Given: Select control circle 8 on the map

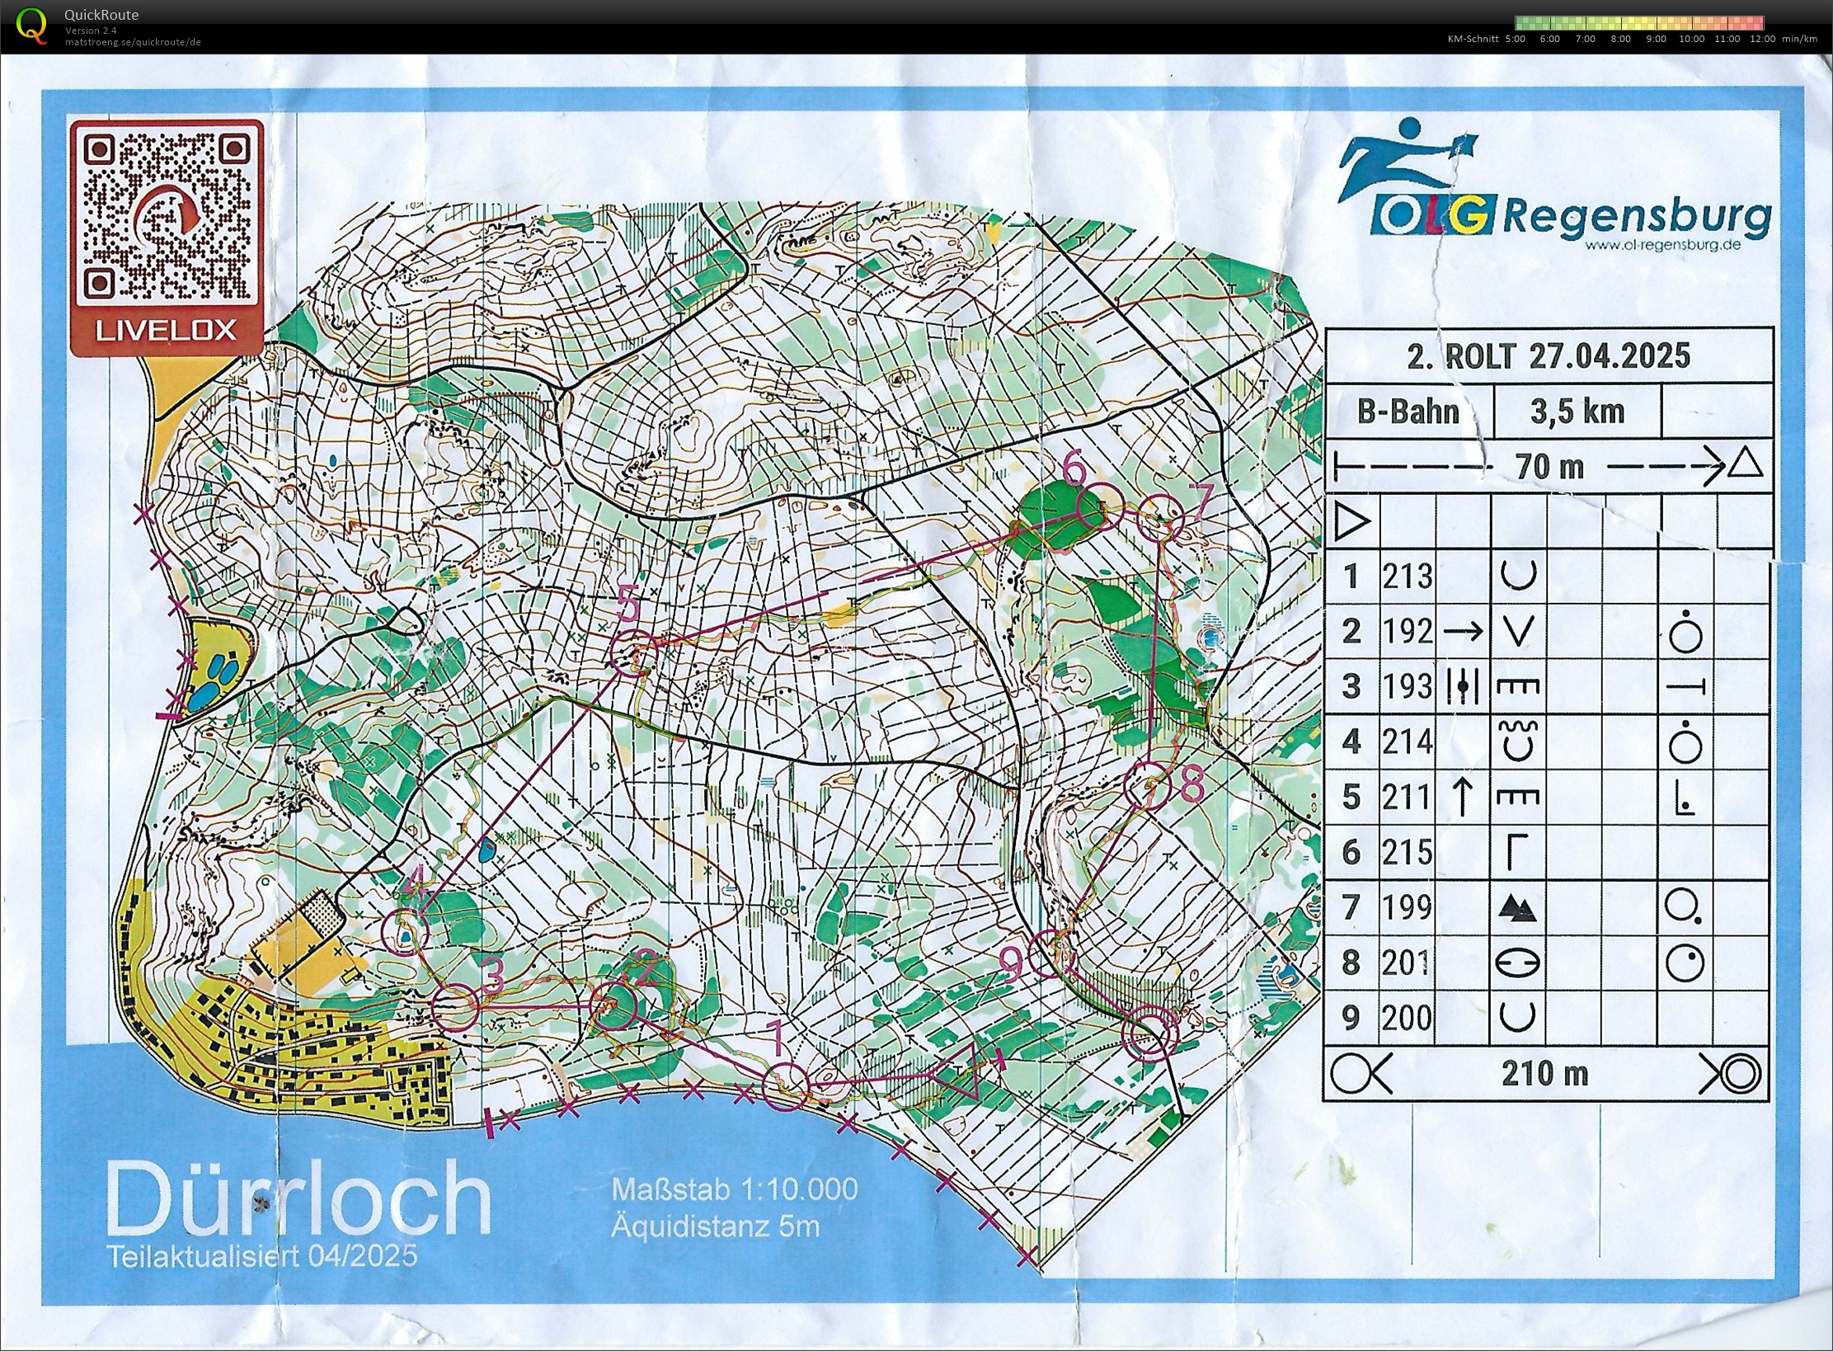Looking at the screenshot, I should click(1147, 786).
